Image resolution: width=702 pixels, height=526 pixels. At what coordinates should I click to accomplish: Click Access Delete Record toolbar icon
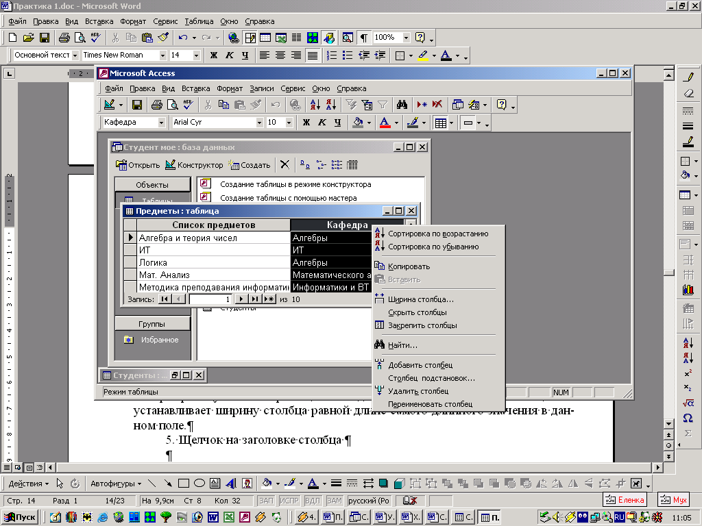437,105
